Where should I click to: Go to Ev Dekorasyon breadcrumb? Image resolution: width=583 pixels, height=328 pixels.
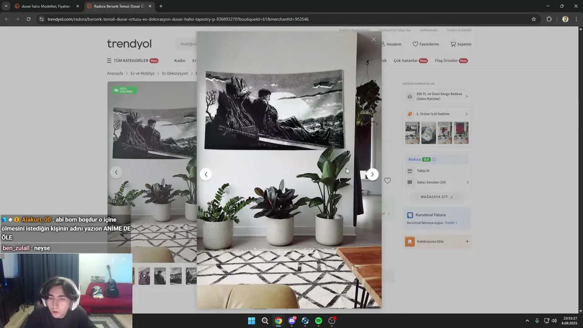175,73
